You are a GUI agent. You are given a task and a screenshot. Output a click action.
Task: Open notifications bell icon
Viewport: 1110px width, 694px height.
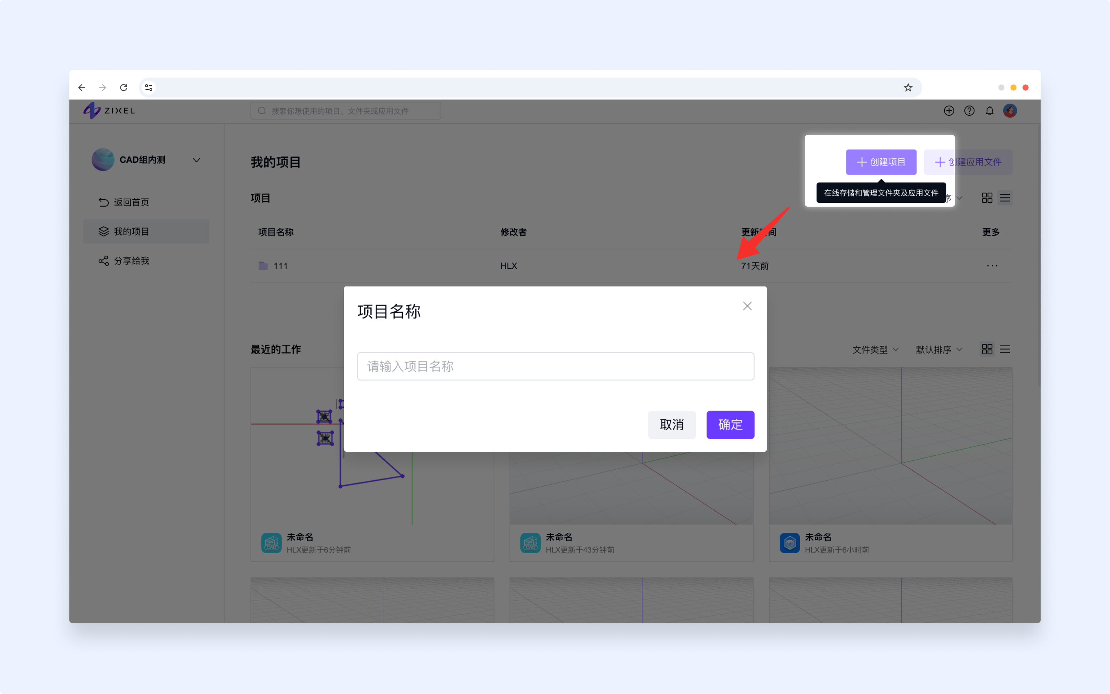[990, 111]
